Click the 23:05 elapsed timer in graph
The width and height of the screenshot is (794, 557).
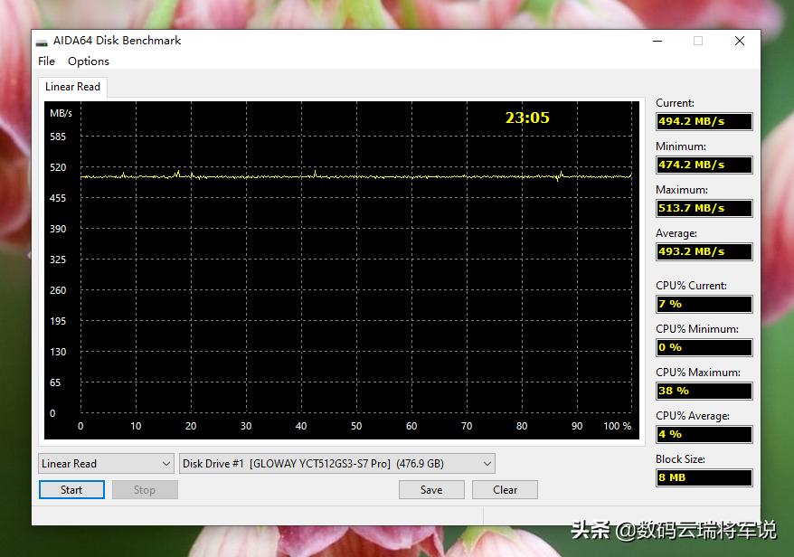click(526, 118)
